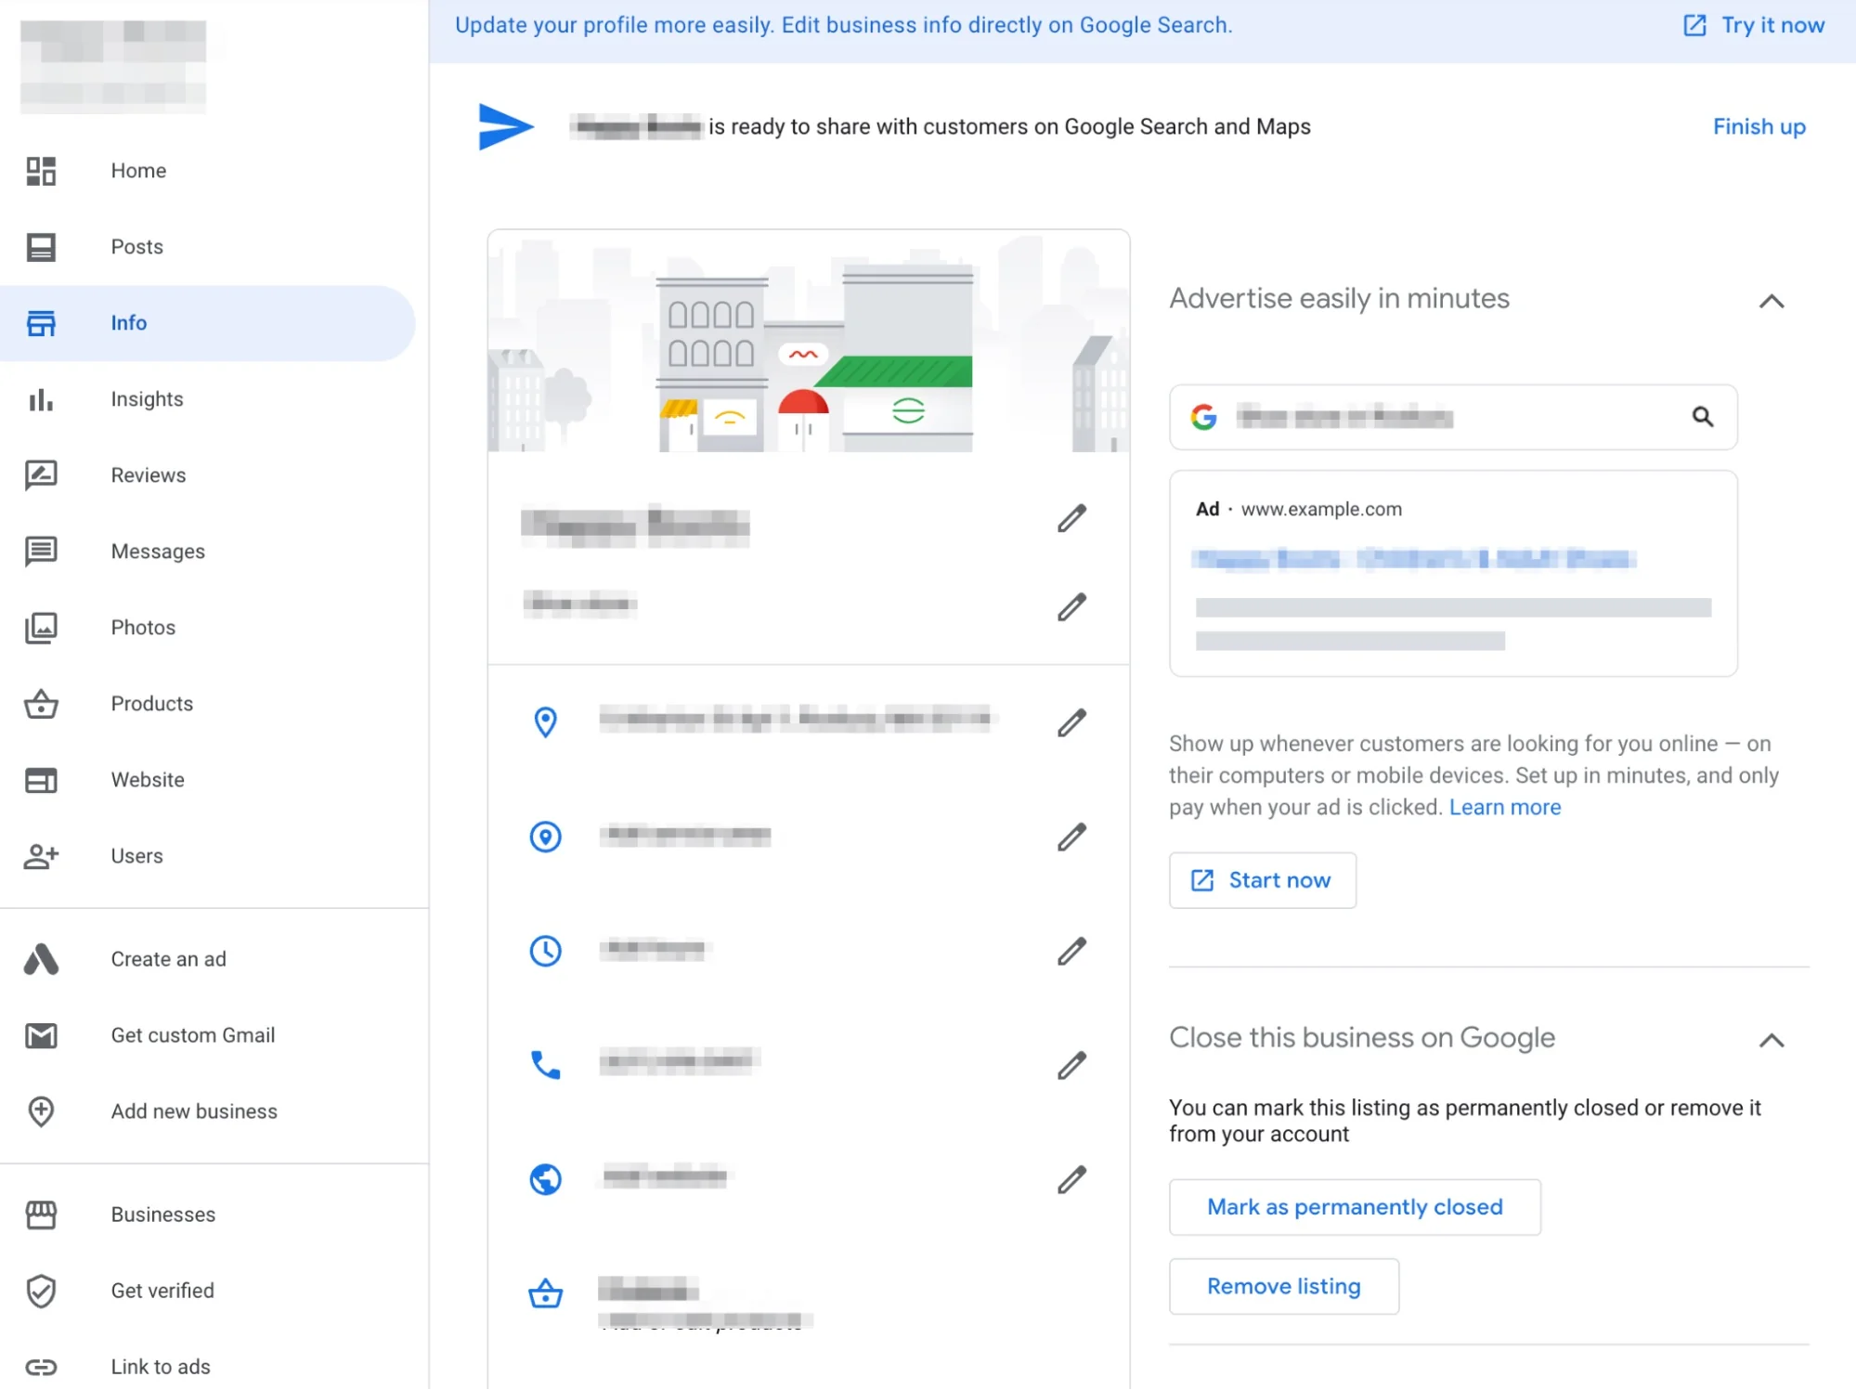Open the Learn more link
1856x1390 pixels.
point(1504,807)
